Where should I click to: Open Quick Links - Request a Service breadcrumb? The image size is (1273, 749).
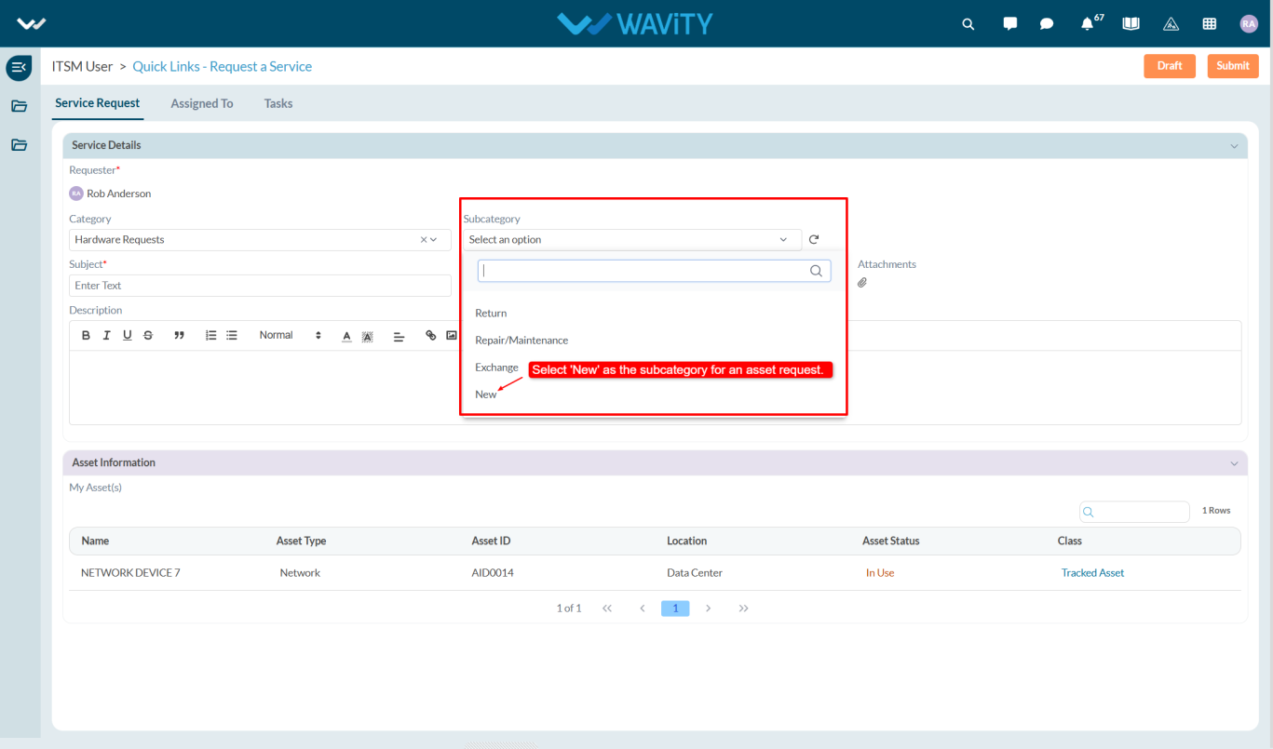coord(223,66)
